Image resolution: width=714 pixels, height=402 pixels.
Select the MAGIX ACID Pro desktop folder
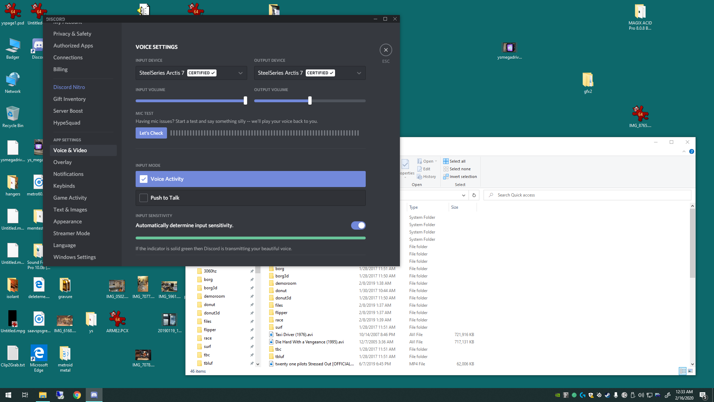tap(640, 17)
